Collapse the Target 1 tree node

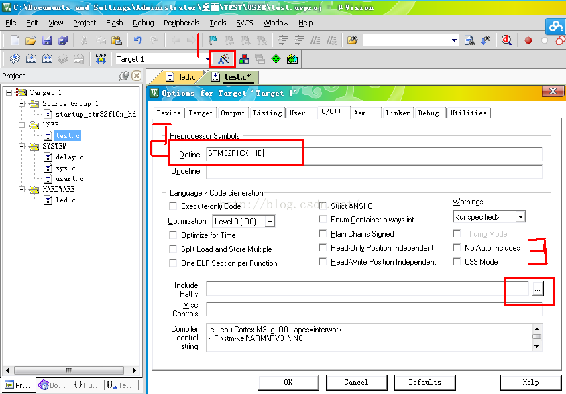9,92
